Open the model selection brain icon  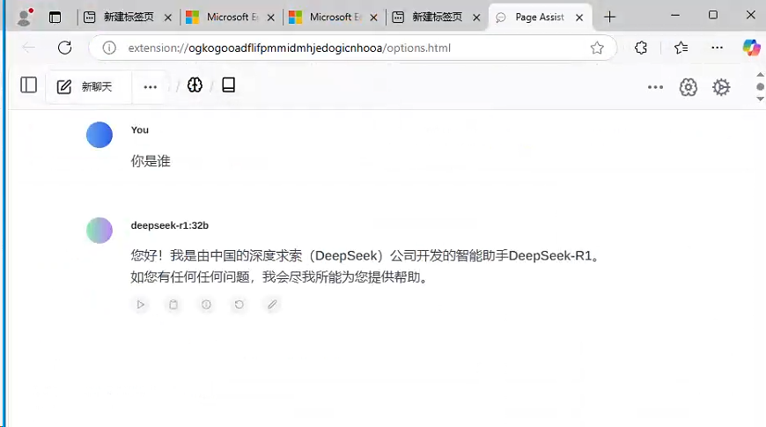click(x=195, y=85)
